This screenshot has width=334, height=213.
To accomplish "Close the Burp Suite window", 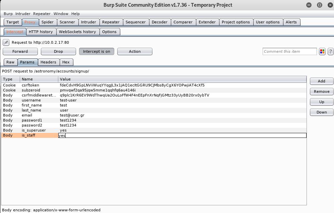I will [x=330, y=5].
